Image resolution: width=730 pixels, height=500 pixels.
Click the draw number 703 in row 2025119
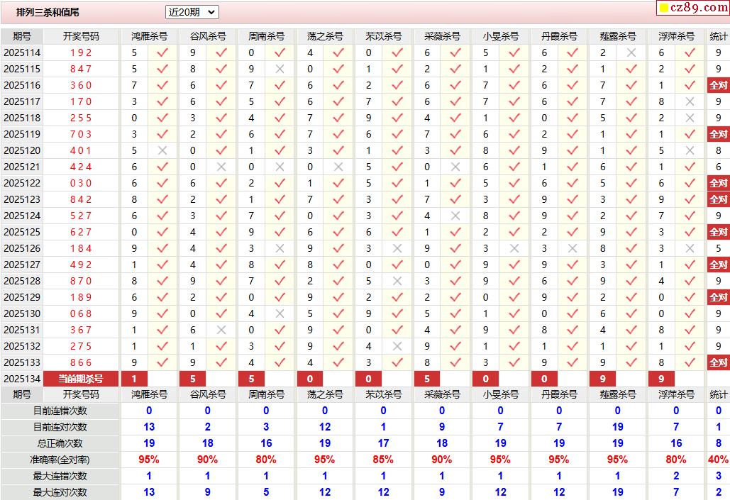pos(81,134)
